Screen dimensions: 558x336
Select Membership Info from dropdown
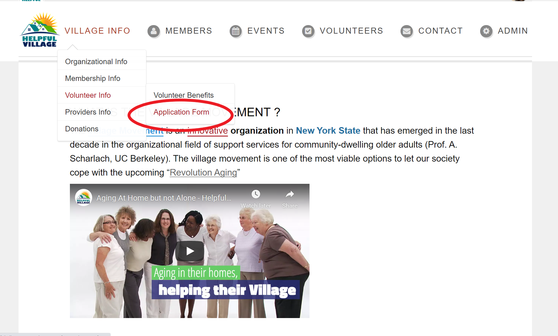102,78
